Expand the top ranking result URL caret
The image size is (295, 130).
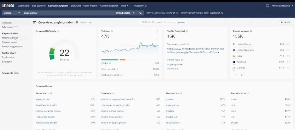(x=218, y=53)
